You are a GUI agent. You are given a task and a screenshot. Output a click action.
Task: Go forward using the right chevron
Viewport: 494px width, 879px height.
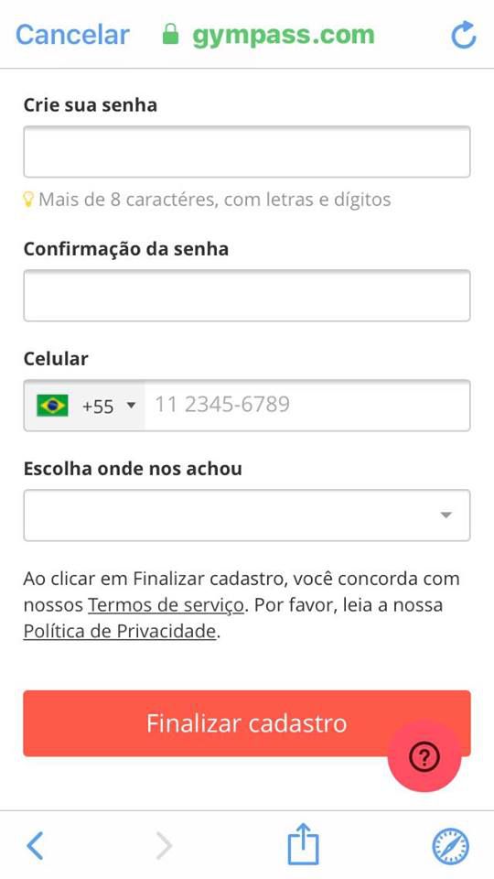(x=164, y=845)
